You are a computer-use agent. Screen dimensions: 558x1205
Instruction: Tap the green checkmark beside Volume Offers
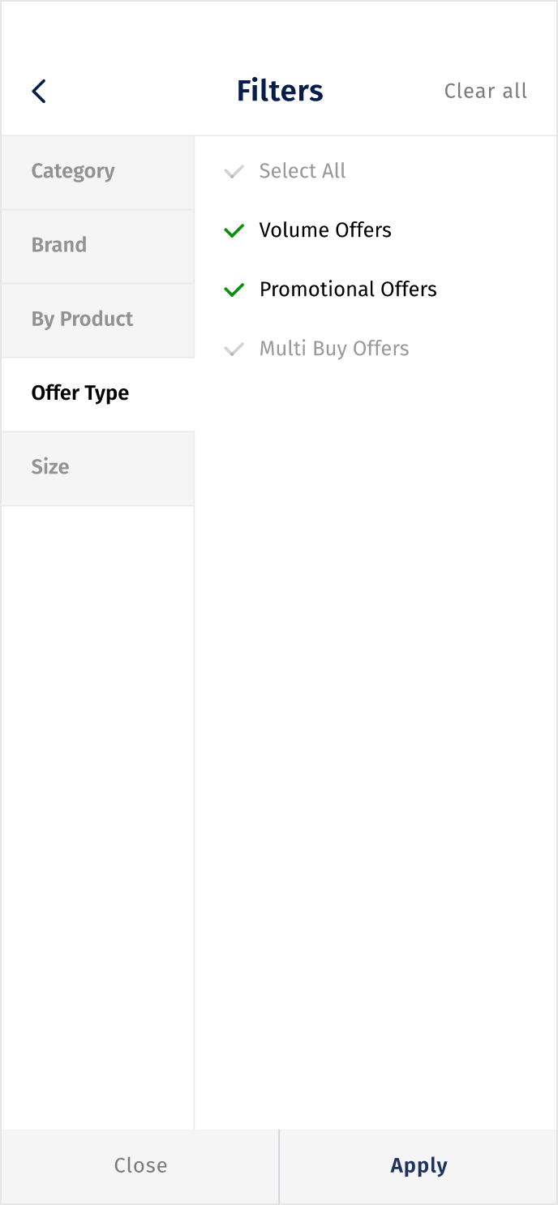(x=234, y=231)
